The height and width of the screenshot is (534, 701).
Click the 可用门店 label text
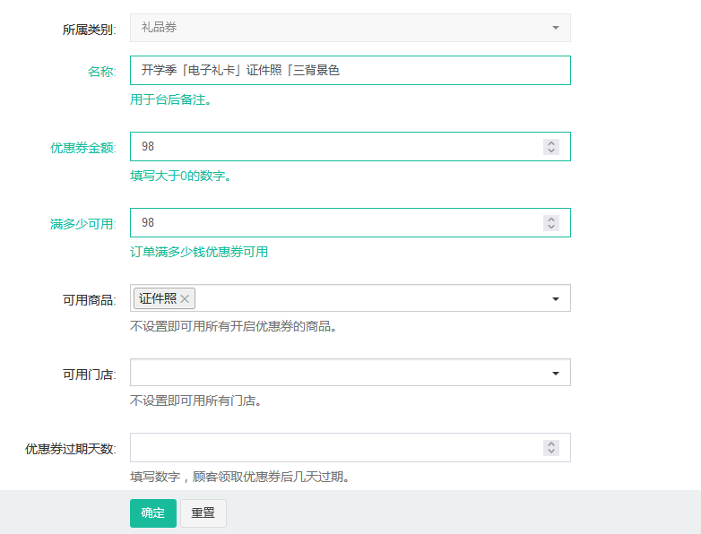(x=89, y=375)
